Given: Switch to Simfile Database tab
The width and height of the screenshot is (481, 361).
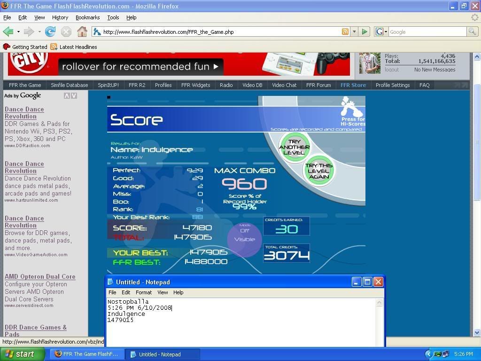Looking at the screenshot, I should 70,85.
